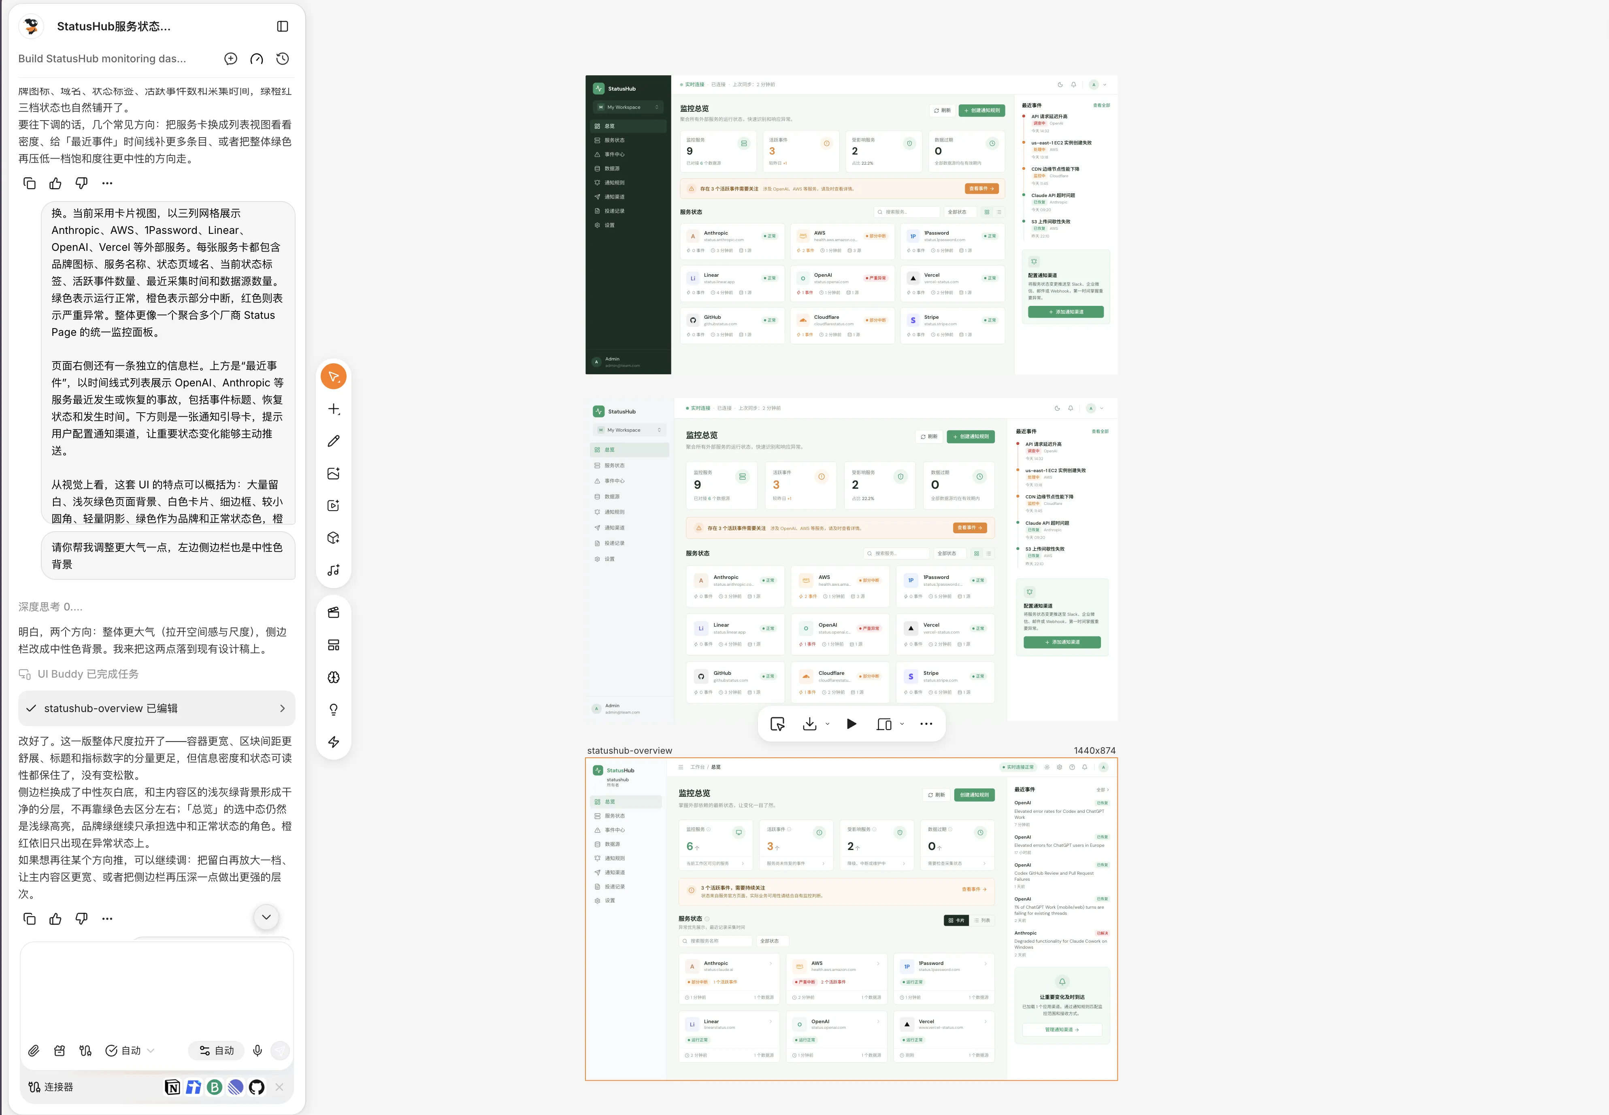
Task: Click 搜索服务名称 field in statushub-overview frame
Action: point(715,941)
